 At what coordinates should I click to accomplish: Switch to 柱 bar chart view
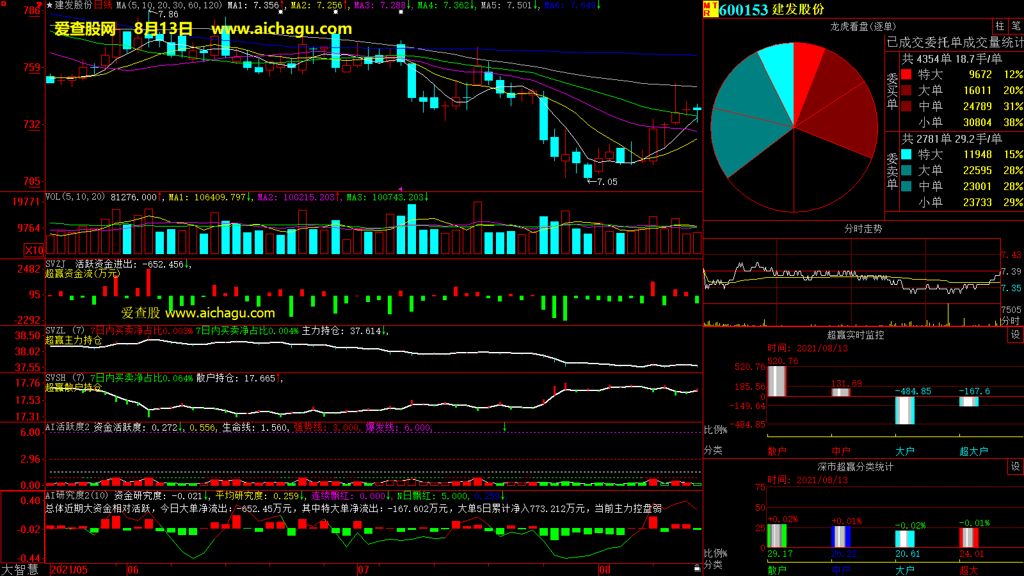pyautogui.click(x=1000, y=26)
